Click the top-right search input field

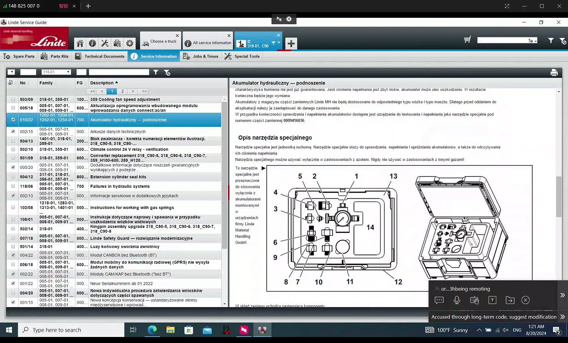[x=502, y=41]
